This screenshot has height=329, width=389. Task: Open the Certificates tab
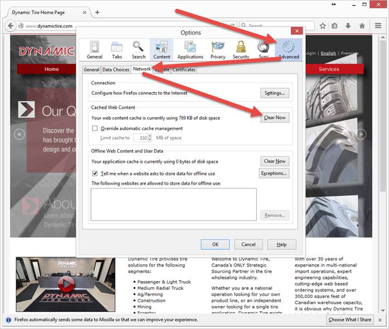[x=184, y=70]
